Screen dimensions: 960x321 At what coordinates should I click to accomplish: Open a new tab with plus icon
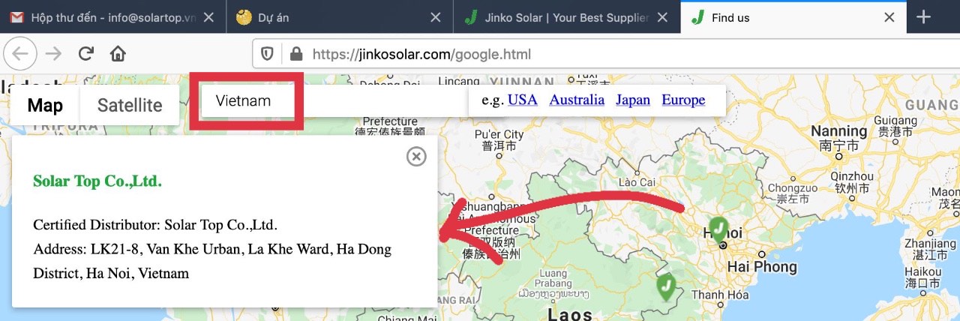924,17
